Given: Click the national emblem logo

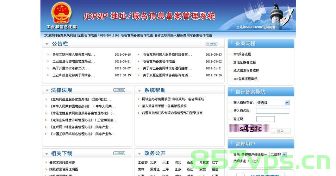Looking at the screenshot, I should (62, 13).
